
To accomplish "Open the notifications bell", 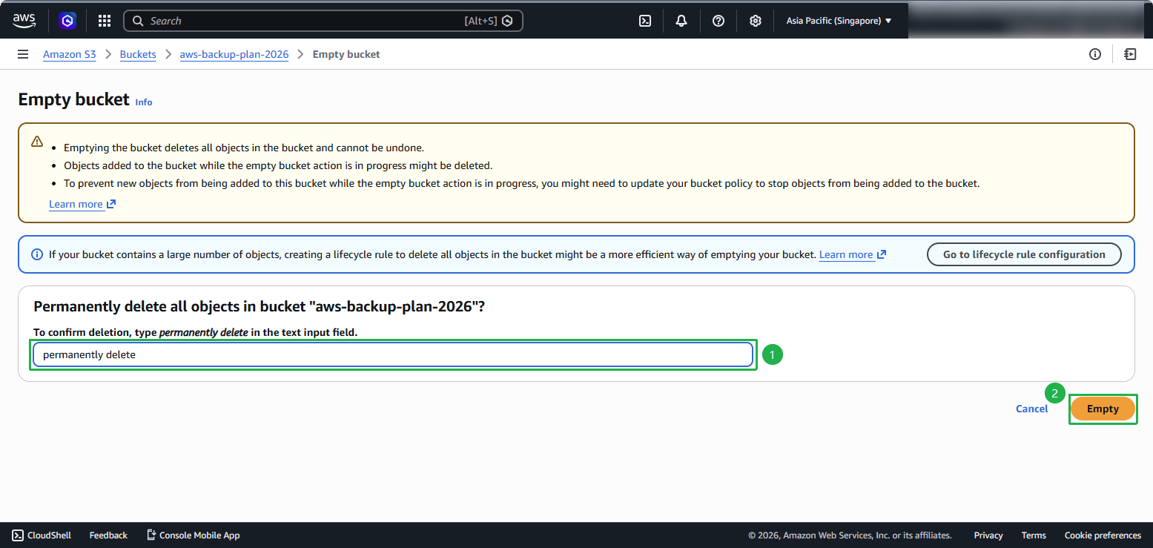I will click(x=681, y=21).
